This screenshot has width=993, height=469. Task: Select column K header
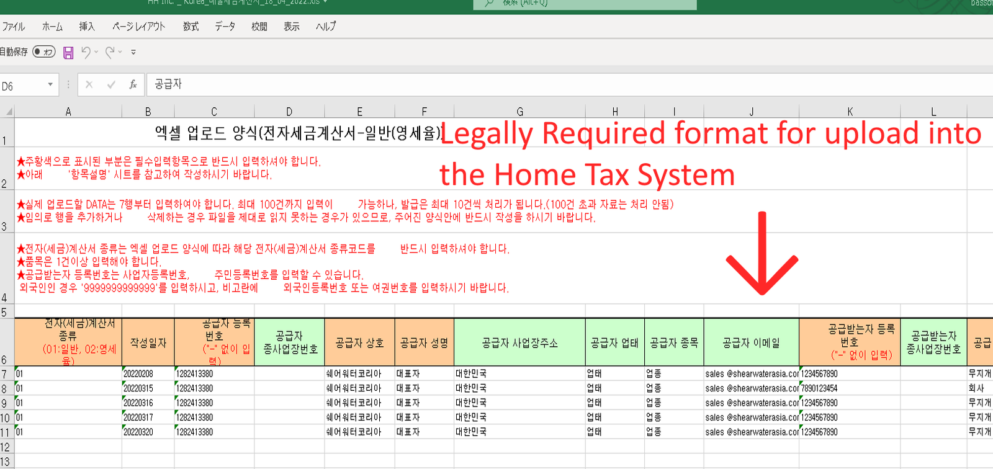tap(850, 112)
